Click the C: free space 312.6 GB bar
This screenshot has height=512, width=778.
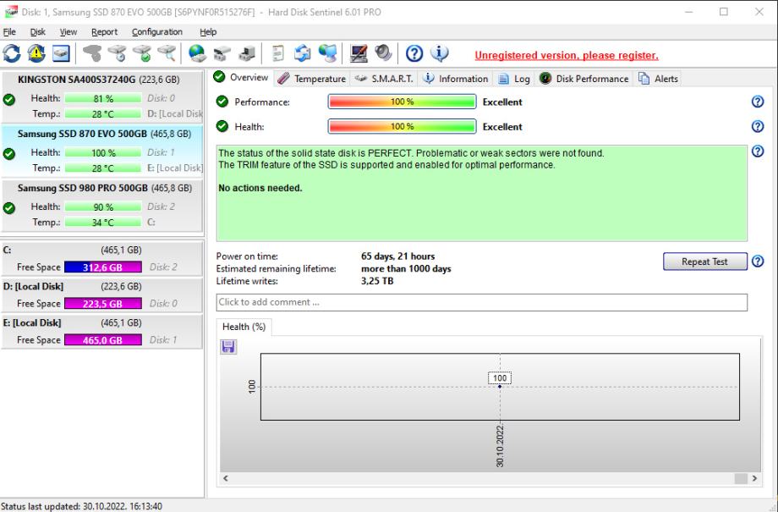tap(103, 267)
